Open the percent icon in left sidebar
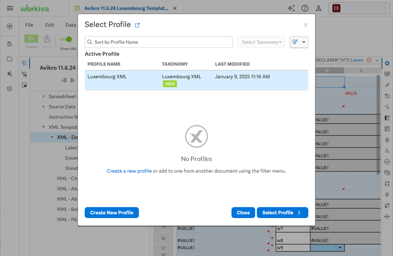The height and width of the screenshot is (256, 393). pyautogui.click(x=10, y=74)
